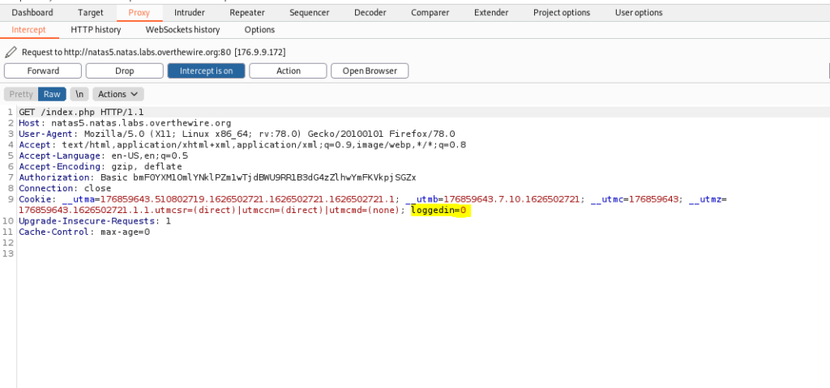The width and height of the screenshot is (830, 388).
Task: Go to the Decoder tab
Action: [x=370, y=12]
